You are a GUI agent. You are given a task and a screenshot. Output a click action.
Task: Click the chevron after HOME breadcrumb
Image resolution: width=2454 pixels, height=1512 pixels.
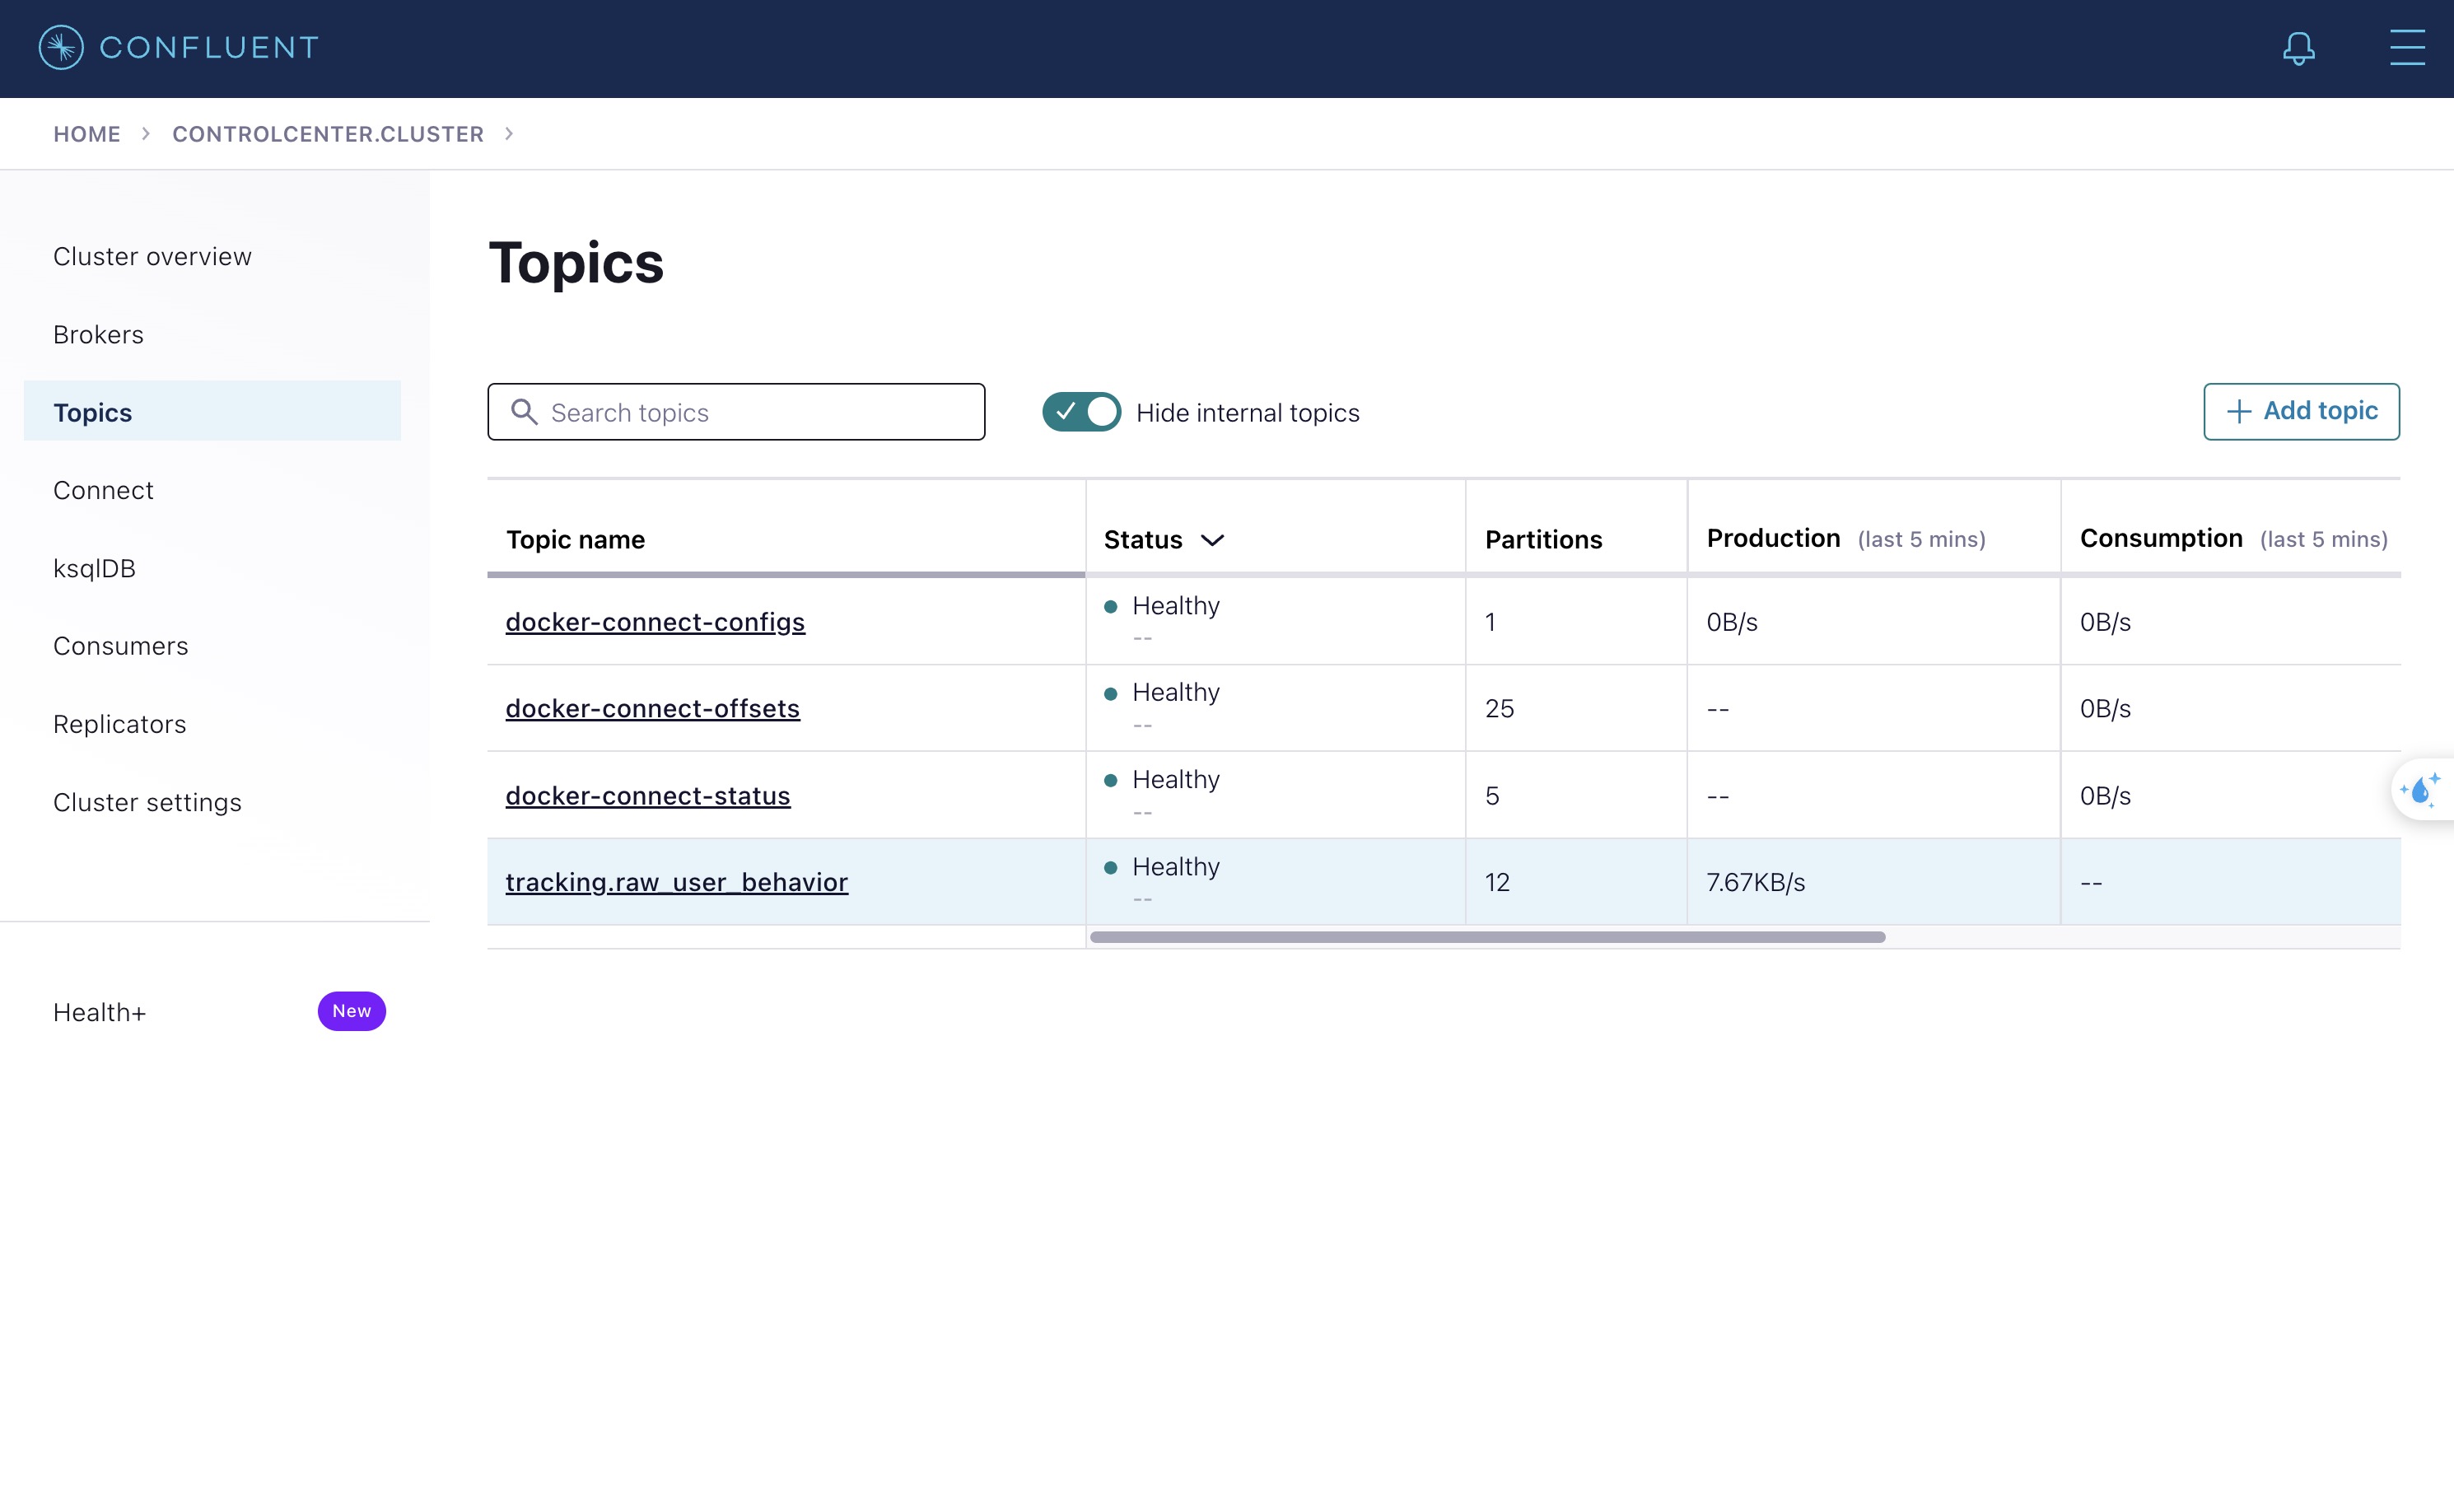146,133
